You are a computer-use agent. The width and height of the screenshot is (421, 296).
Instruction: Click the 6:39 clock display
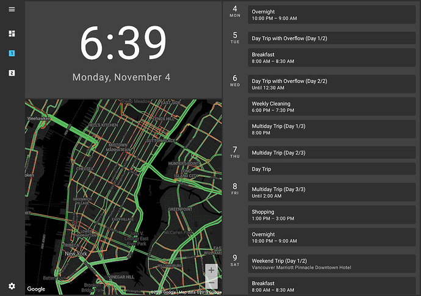pos(123,43)
